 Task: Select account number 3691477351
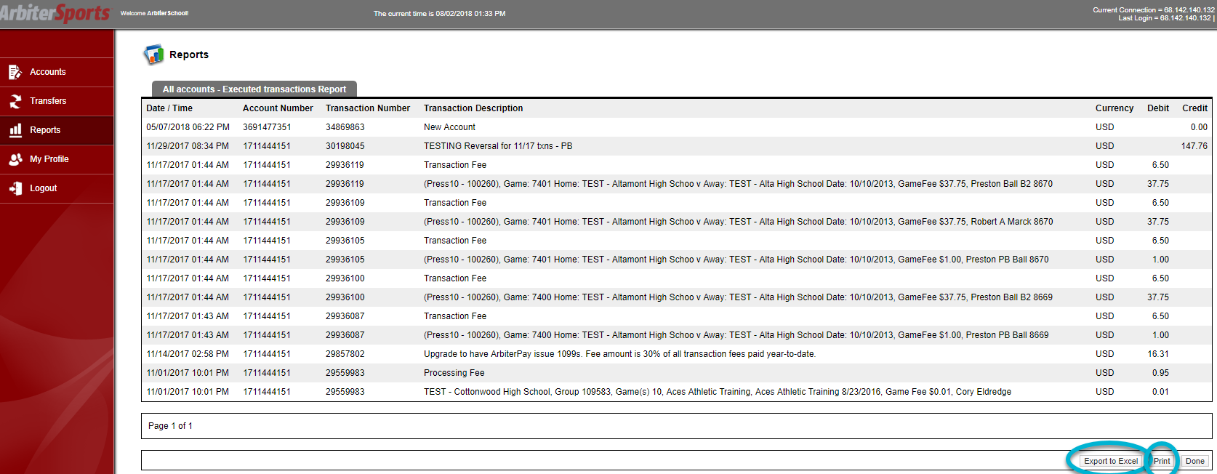tap(267, 127)
